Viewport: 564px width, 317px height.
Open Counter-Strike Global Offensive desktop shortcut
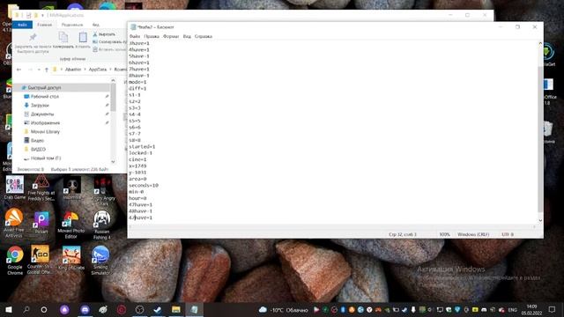[x=40, y=260]
